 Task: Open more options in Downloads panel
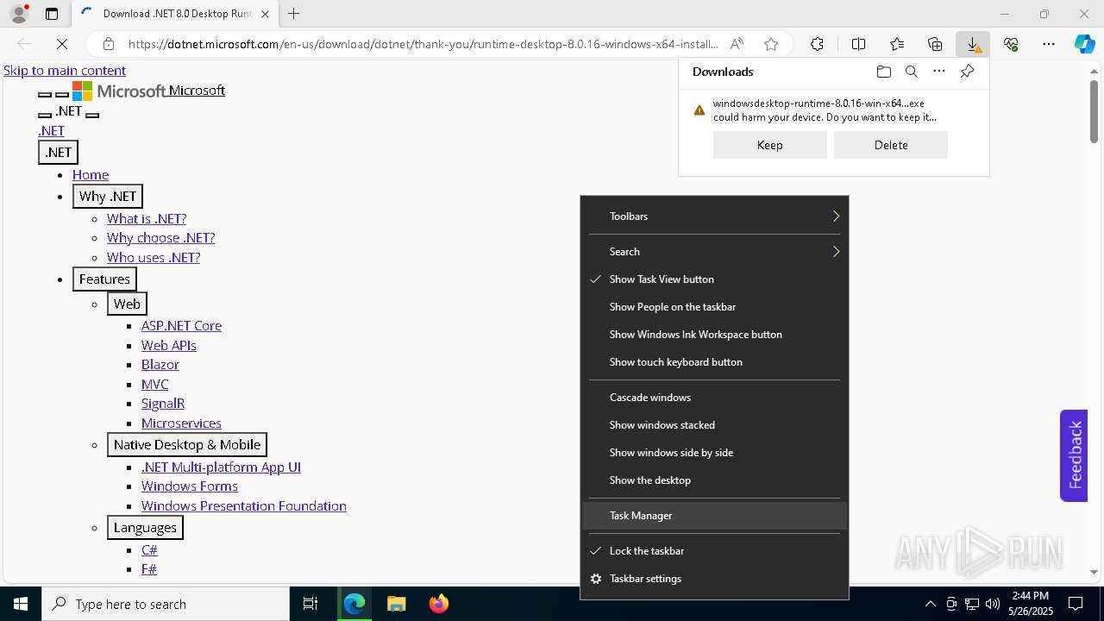(939, 72)
